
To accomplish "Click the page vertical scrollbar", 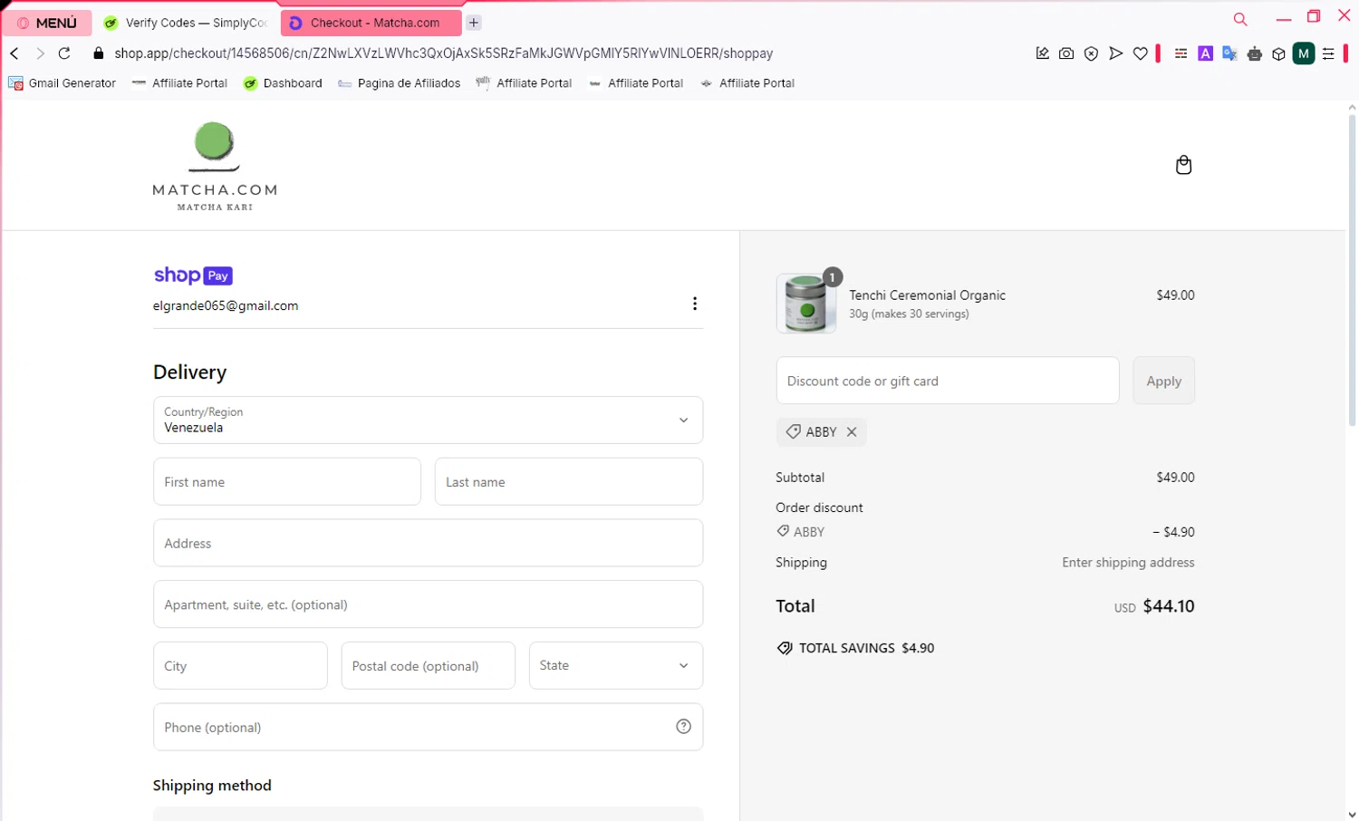I will pos(1352,272).
